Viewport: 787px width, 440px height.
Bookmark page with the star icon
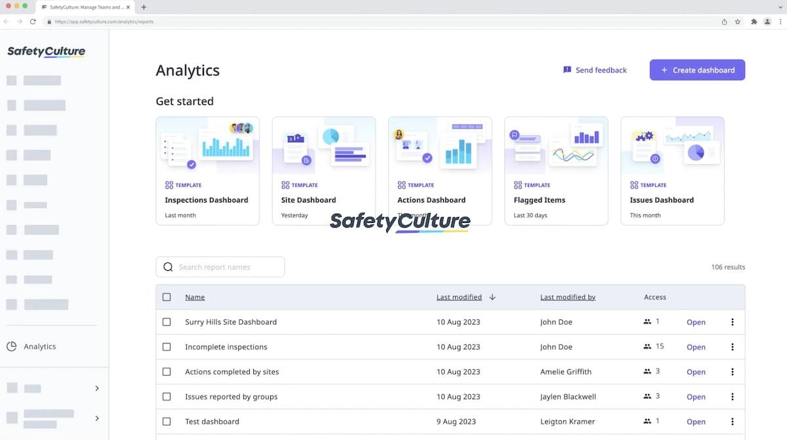(738, 22)
